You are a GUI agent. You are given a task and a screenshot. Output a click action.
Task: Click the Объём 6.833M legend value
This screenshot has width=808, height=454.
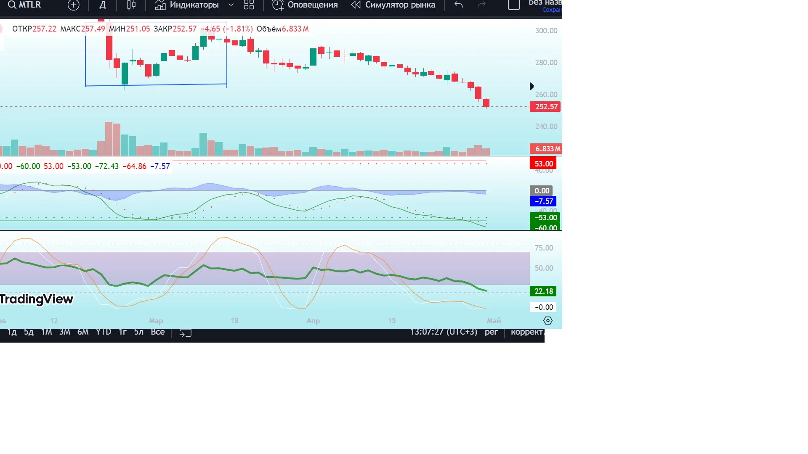(x=283, y=29)
